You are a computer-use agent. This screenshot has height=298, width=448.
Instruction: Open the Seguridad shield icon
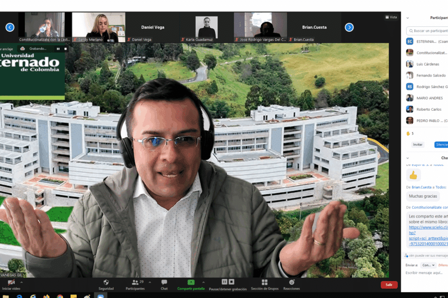(x=106, y=283)
